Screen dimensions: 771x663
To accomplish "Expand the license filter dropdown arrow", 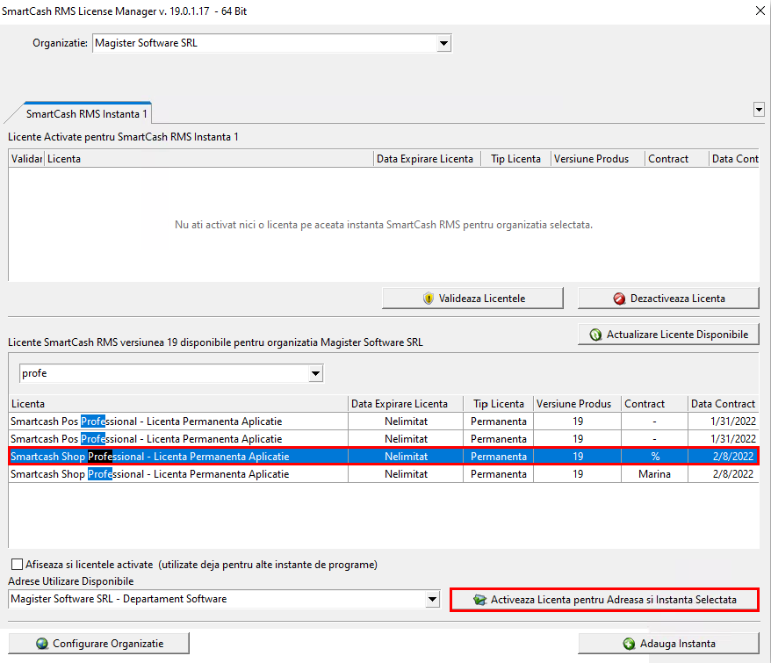I will pos(315,374).
